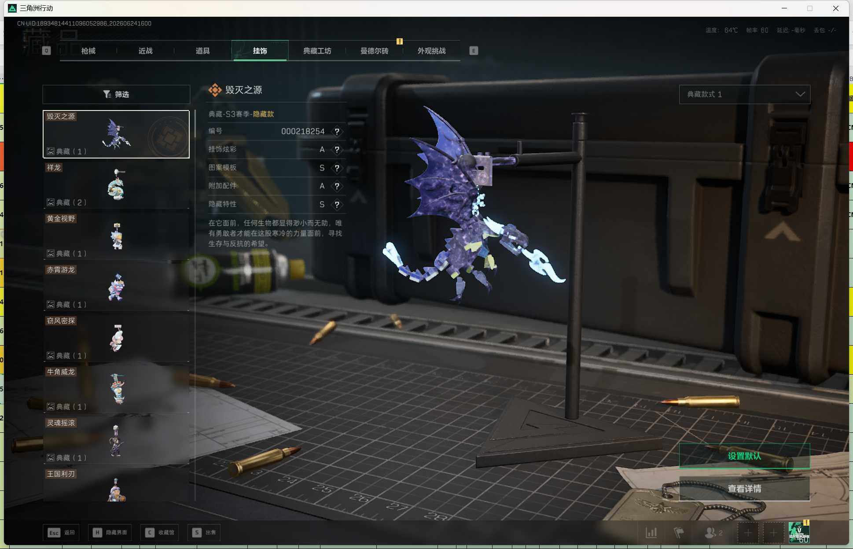Open the statistics bar-chart icon
853x549 pixels.
pos(651,533)
